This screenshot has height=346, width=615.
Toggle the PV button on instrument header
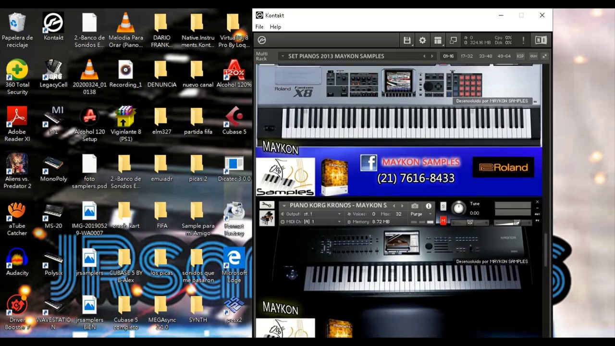coord(537,221)
